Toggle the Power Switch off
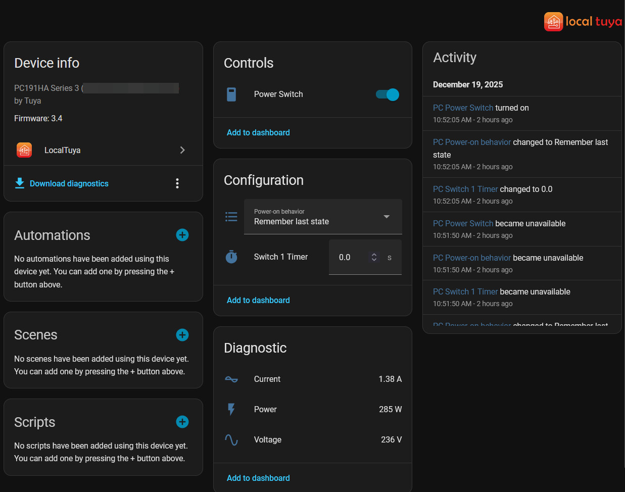Screen dimensions: 625x492 (388, 94)
